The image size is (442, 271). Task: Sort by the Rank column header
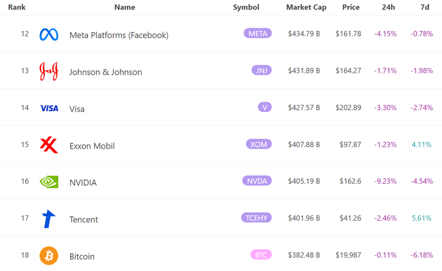[16, 8]
